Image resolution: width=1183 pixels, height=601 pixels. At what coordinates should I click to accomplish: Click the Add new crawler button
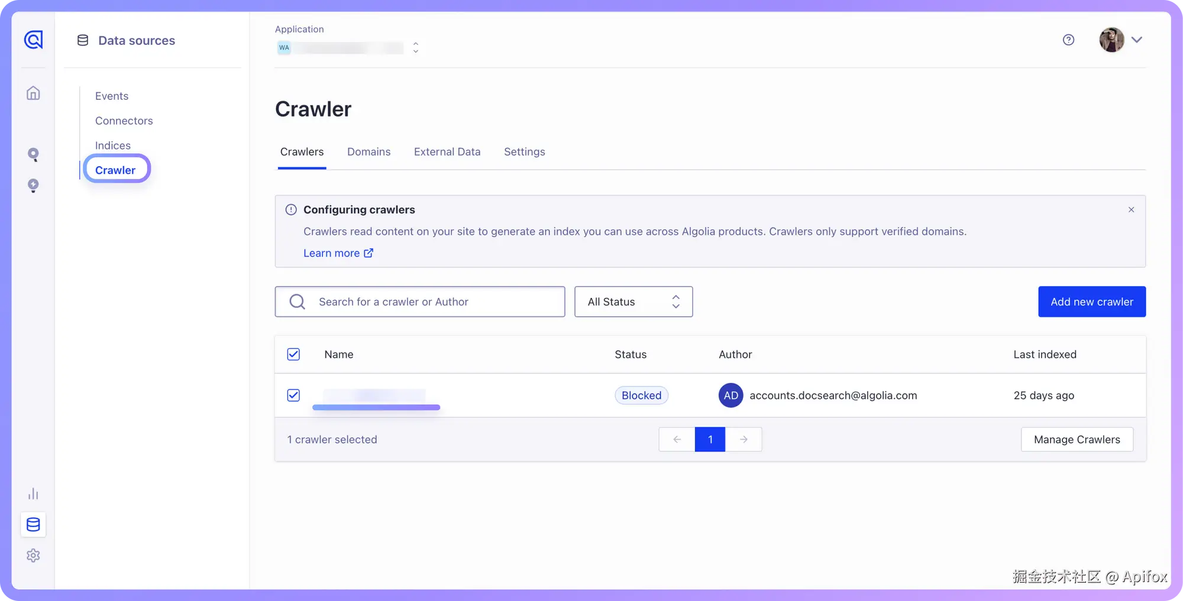1092,302
